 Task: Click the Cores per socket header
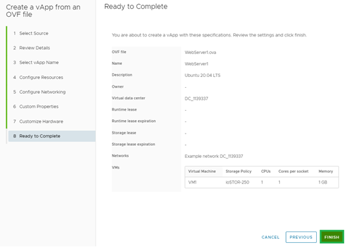[293, 171]
